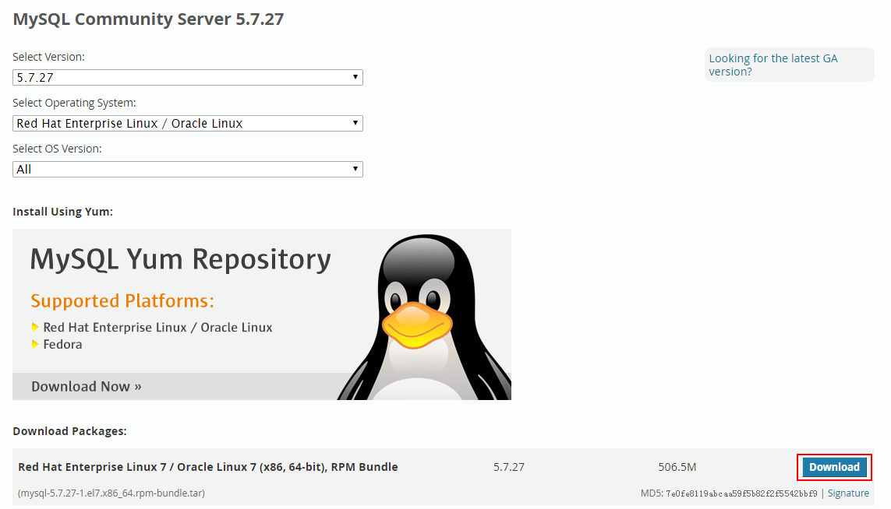Open the Signature link
The image size is (891, 509).
(848, 493)
